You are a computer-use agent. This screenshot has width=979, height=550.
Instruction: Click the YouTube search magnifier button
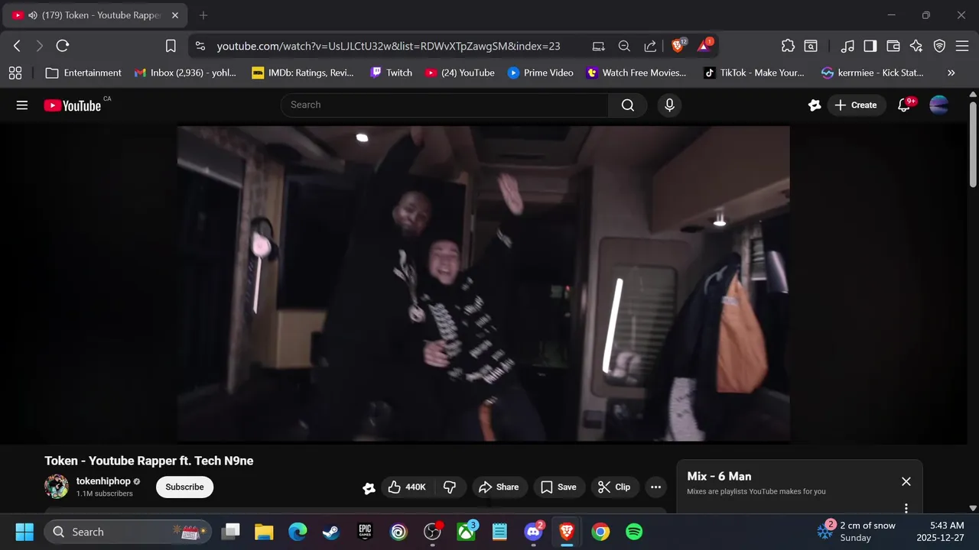pos(628,105)
